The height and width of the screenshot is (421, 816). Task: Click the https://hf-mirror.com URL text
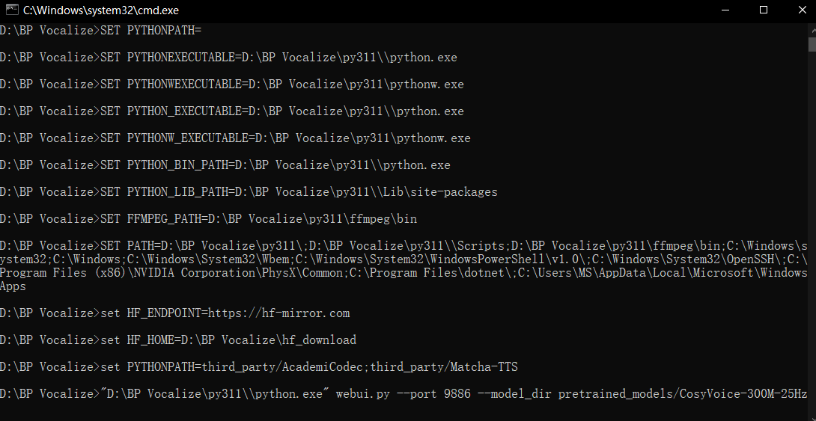[279, 313]
